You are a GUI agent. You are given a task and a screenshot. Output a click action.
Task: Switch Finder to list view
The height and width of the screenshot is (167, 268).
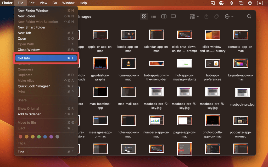pyautogui.click(x=154, y=16)
